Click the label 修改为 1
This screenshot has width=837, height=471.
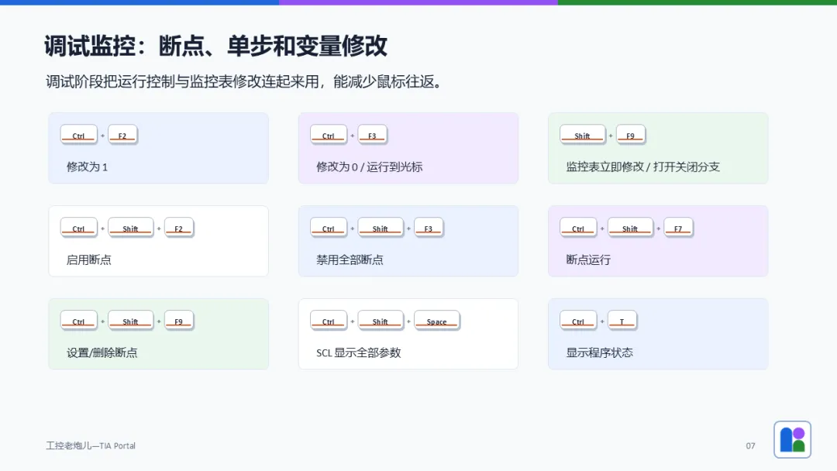click(87, 167)
